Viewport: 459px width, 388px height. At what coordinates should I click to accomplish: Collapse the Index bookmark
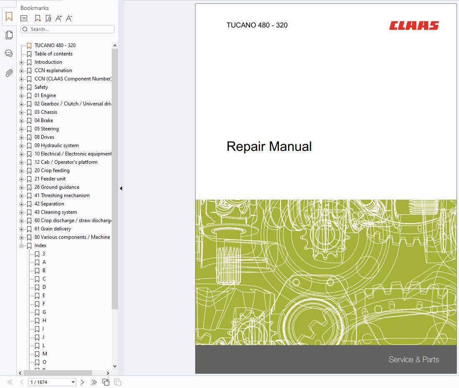click(21, 246)
